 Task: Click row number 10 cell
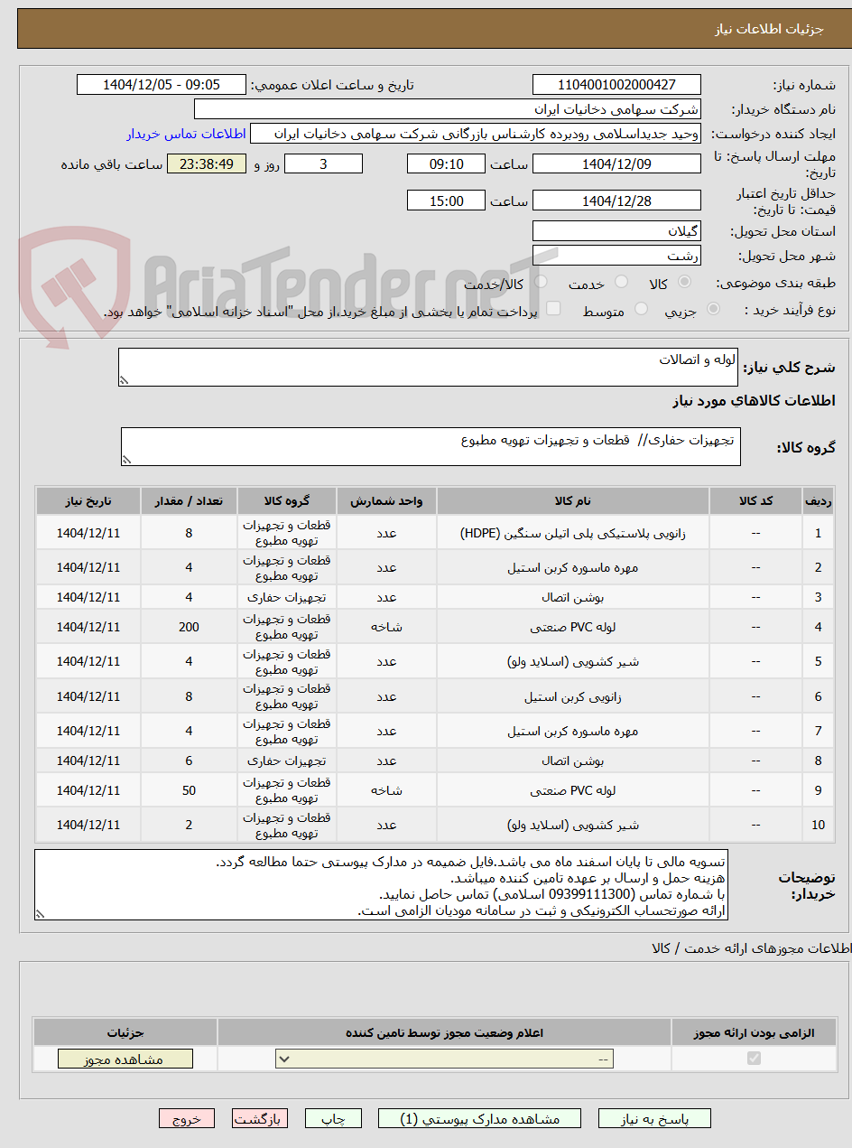point(818,825)
